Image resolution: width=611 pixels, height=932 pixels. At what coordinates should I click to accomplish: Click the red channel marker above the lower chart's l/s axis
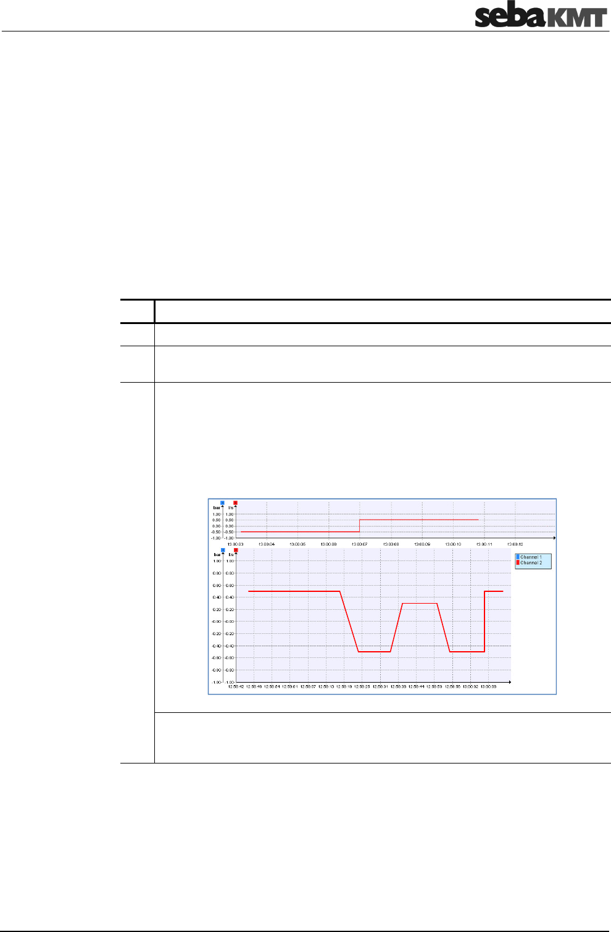point(235,550)
